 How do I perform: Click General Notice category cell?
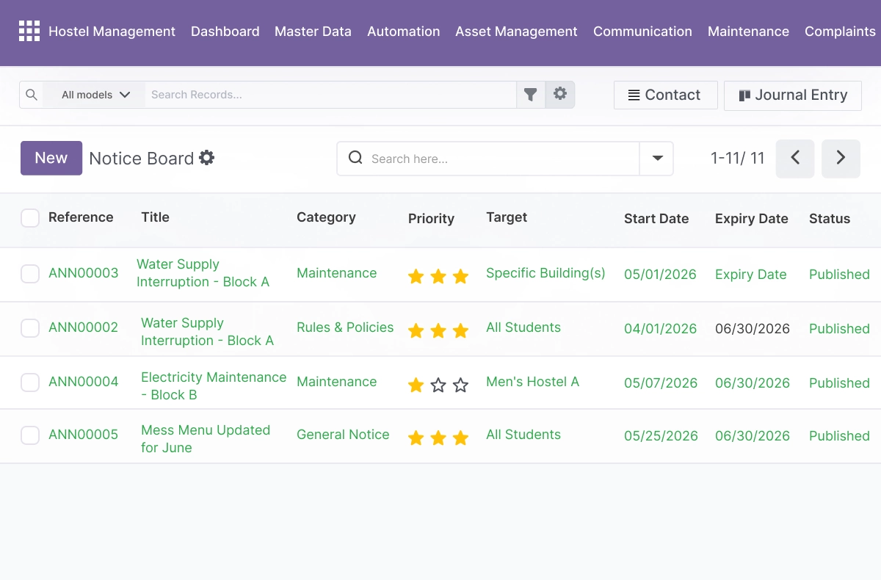(343, 435)
